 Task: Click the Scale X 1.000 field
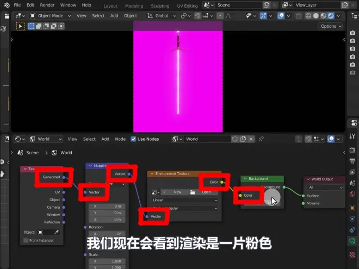(107, 261)
